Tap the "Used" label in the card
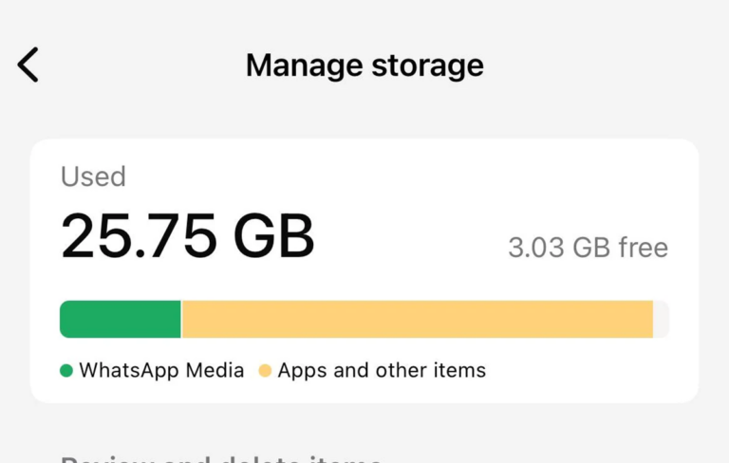The width and height of the screenshot is (729, 463). tap(93, 176)
